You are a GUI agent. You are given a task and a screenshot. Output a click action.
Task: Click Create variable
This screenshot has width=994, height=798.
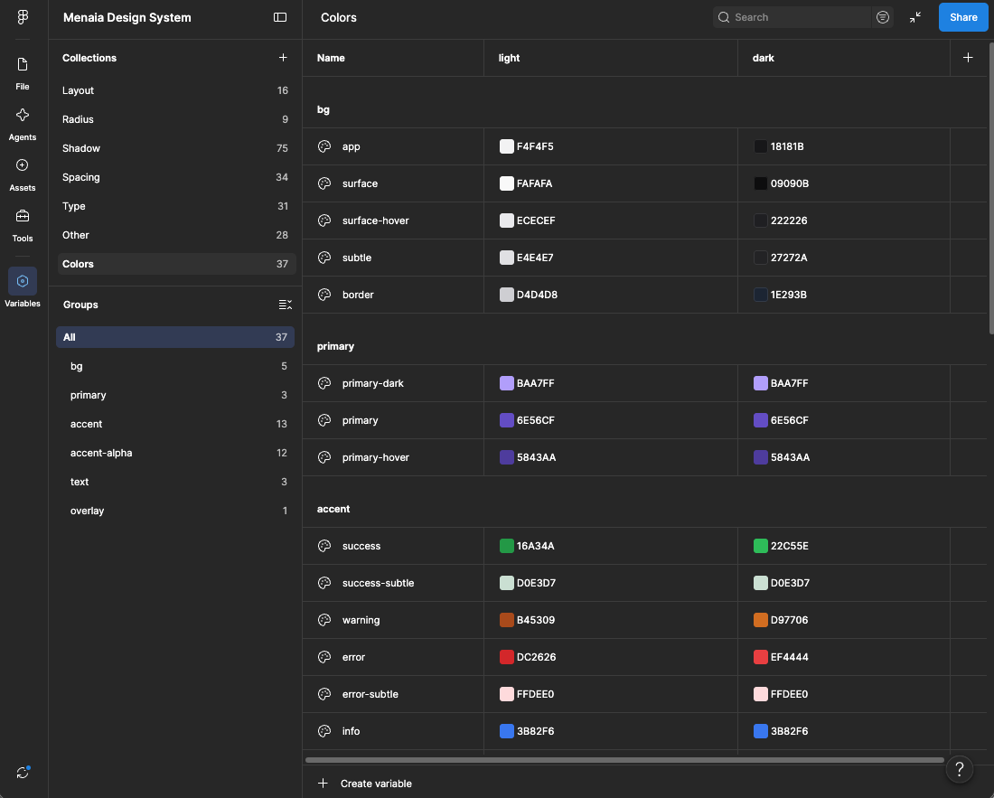pos(364,784)
